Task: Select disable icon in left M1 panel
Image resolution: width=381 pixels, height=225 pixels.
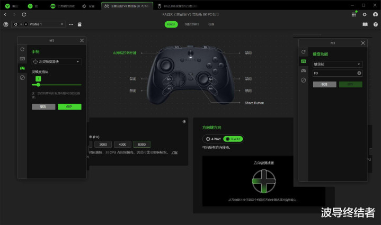Action: 22,78
